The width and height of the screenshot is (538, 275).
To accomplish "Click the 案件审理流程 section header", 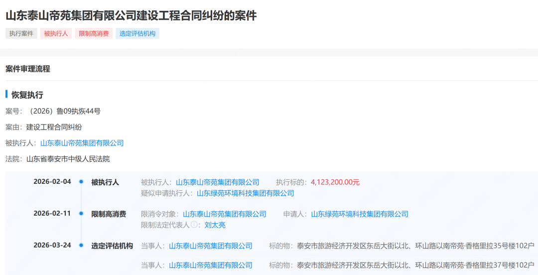I will click(28, 69).
